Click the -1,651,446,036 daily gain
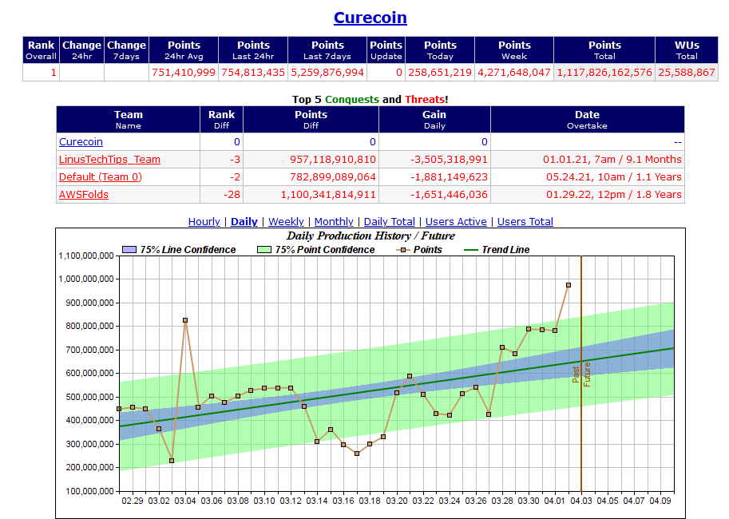 [x=449, y=195]
